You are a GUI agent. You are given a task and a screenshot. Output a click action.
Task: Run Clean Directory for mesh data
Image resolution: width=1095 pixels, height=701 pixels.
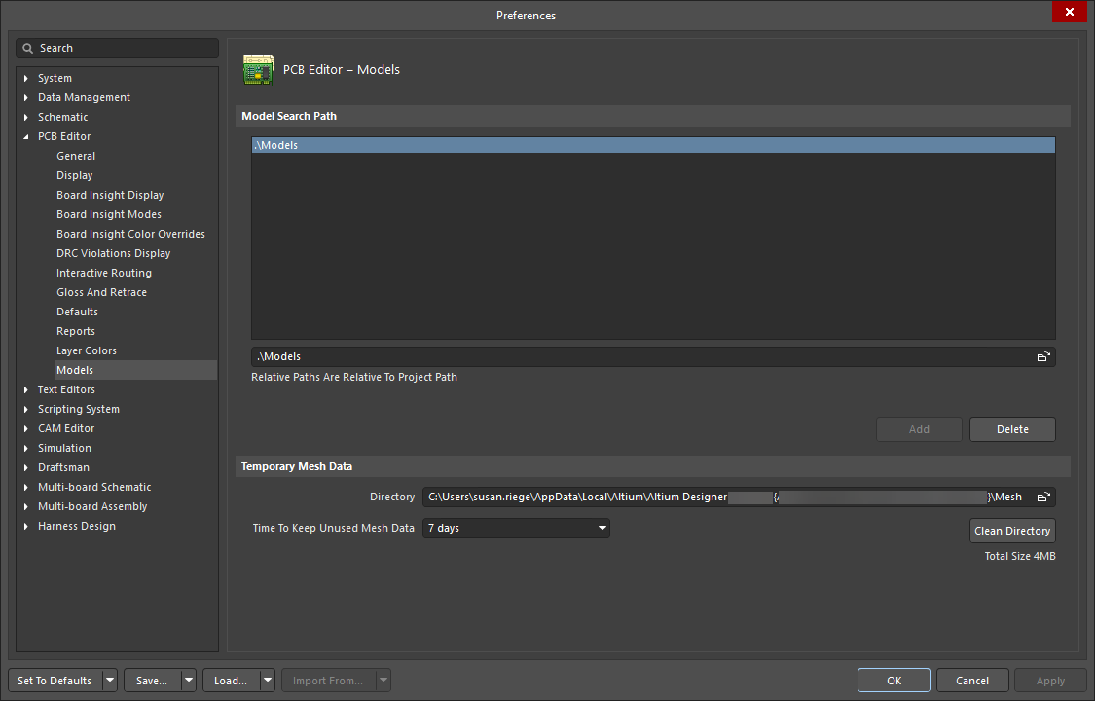(1012, 531)
